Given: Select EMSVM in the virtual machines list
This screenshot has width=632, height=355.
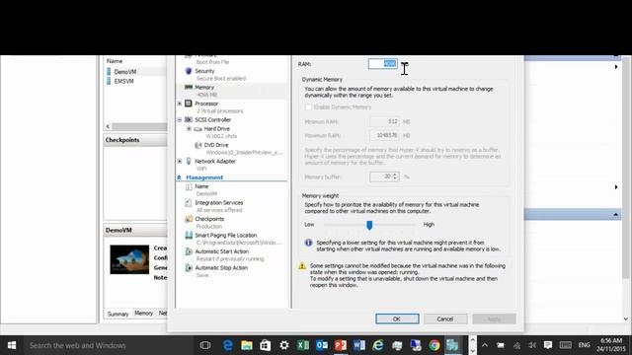Looking at the screenshot, I should coord(123,81).
